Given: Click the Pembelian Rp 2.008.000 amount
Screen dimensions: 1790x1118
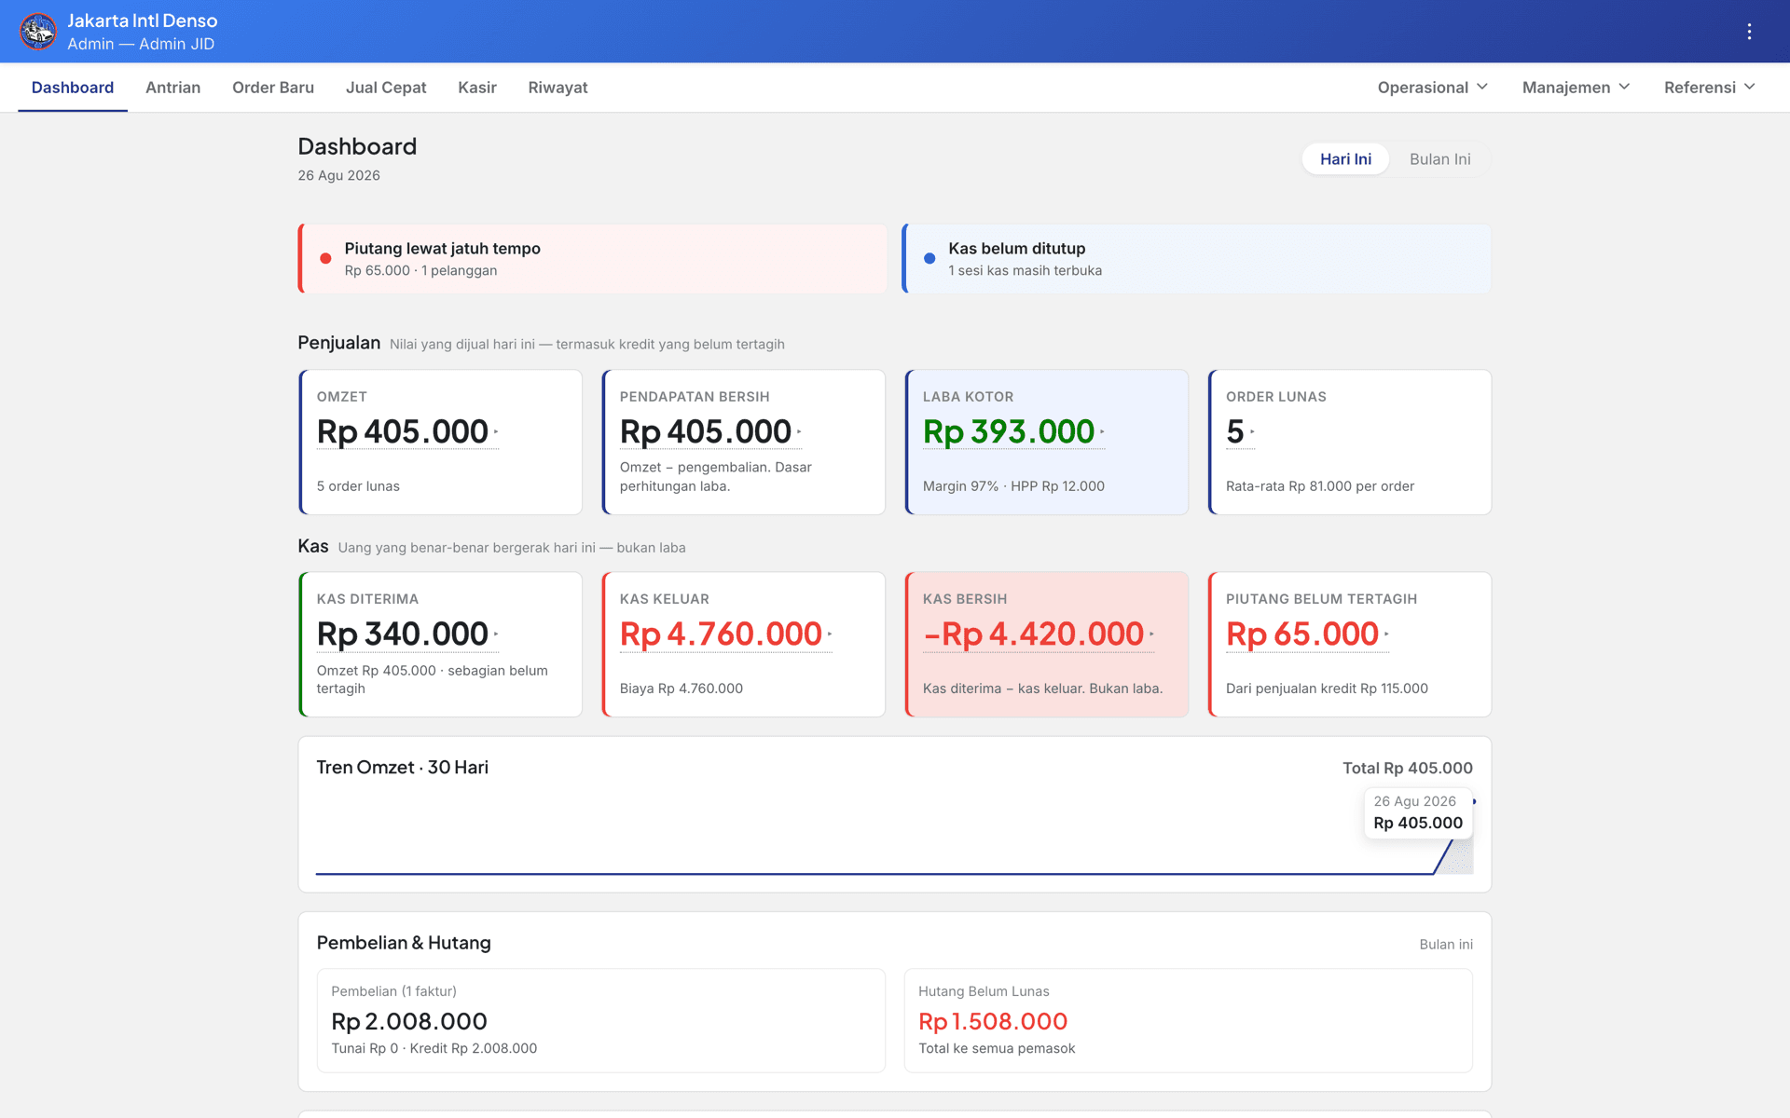Looking at the screenshot, I should pyautogui.click(x=409, y=1022).
